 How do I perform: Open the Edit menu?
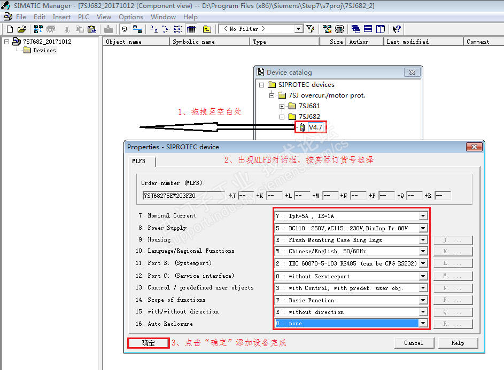click(40, 17)
